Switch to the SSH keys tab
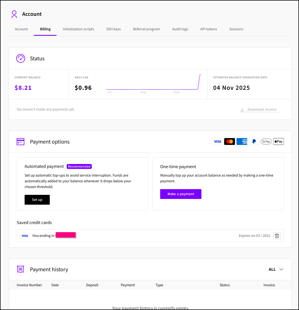The height and width of the screenshot is (310, 299). (113, 29)
